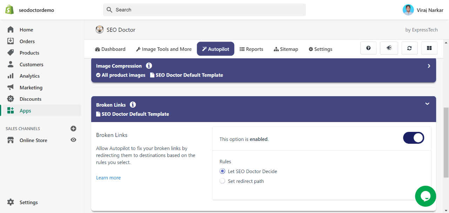Click by ExpressTech text
The width and height of the screenshot is (449, 213).
point(422,30)
